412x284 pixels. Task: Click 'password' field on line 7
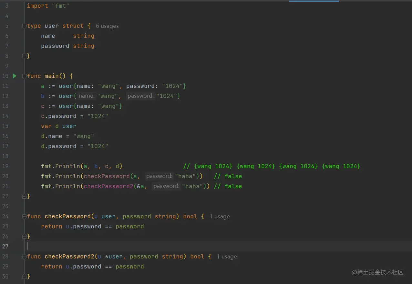point(55,46)
